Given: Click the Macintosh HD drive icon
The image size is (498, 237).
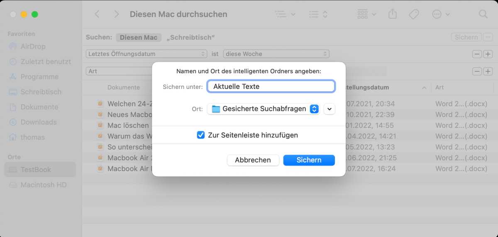Looking at the screenshot, I should coord(13,185).
